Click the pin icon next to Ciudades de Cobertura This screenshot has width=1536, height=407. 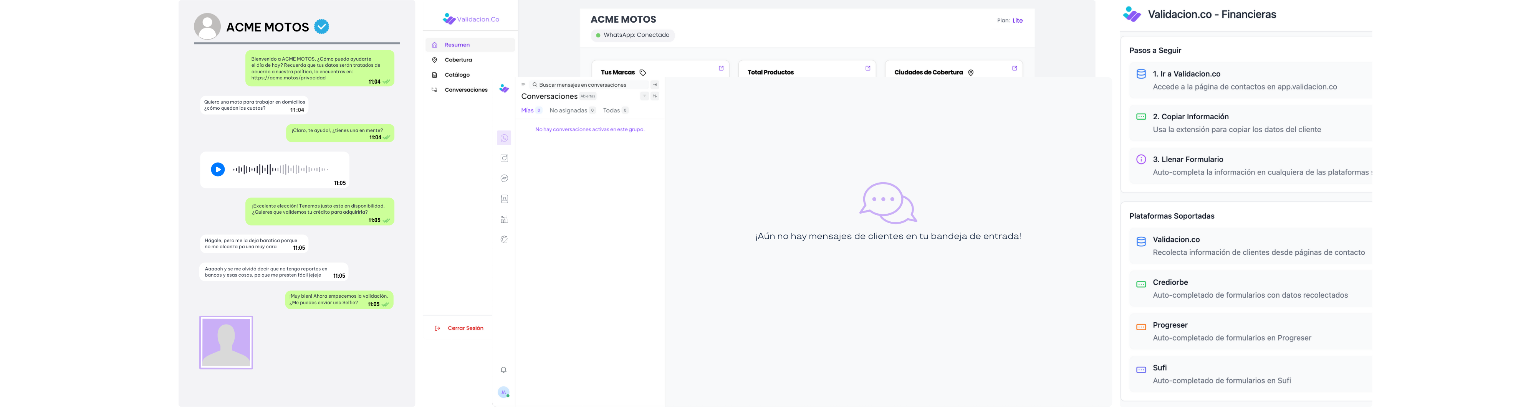971,73
